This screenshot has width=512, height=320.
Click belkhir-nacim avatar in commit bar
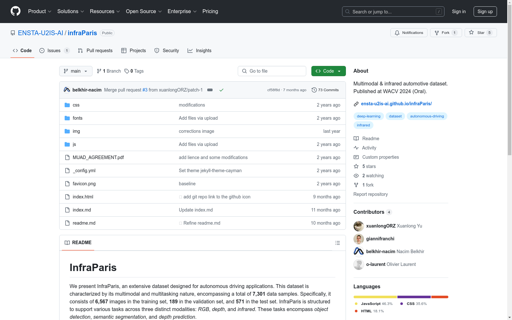pos(67,90)
